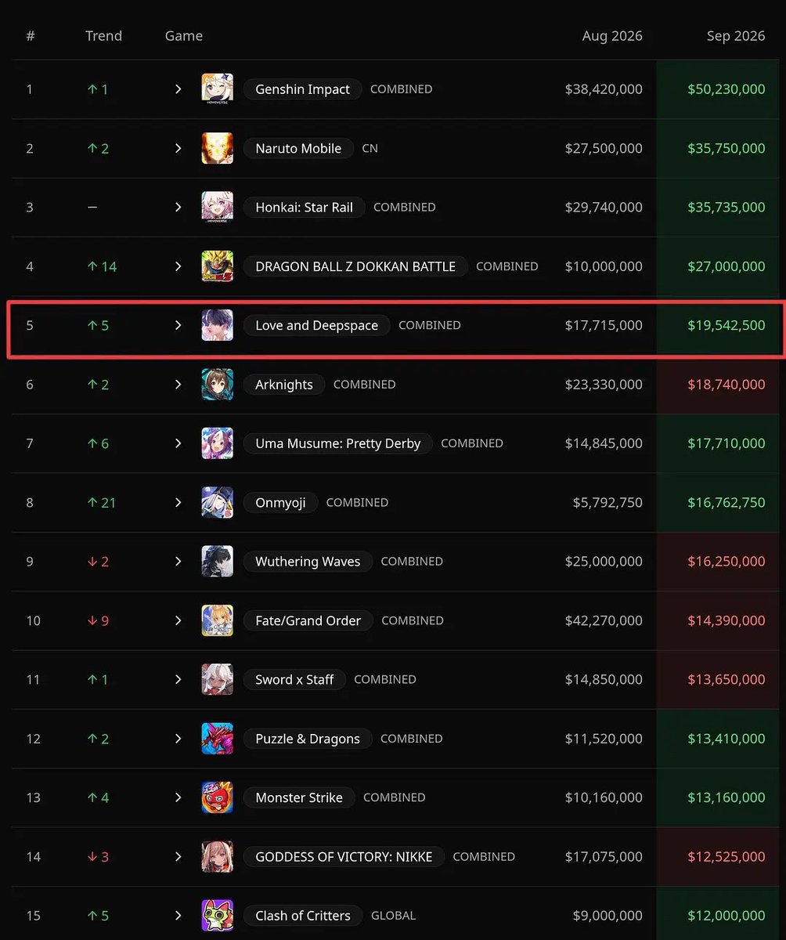Viewport: 786px width, 940px height.
Task: Click the Love and Deepspace icon
Action: click(217, 325)
